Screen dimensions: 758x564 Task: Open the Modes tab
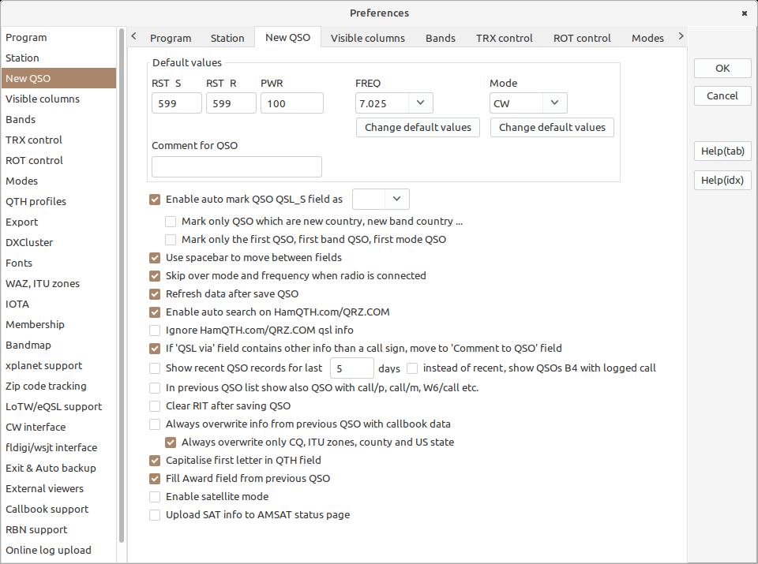(647, 38)
